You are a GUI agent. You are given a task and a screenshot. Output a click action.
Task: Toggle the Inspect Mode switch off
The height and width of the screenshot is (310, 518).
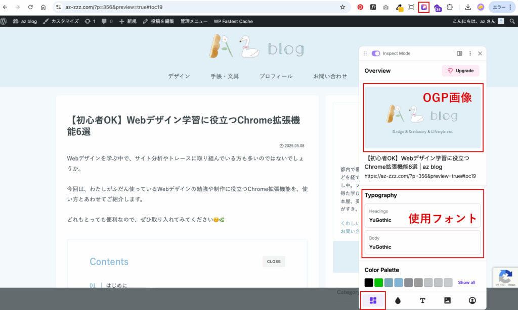pyautogui.click(x=376, y=54)
